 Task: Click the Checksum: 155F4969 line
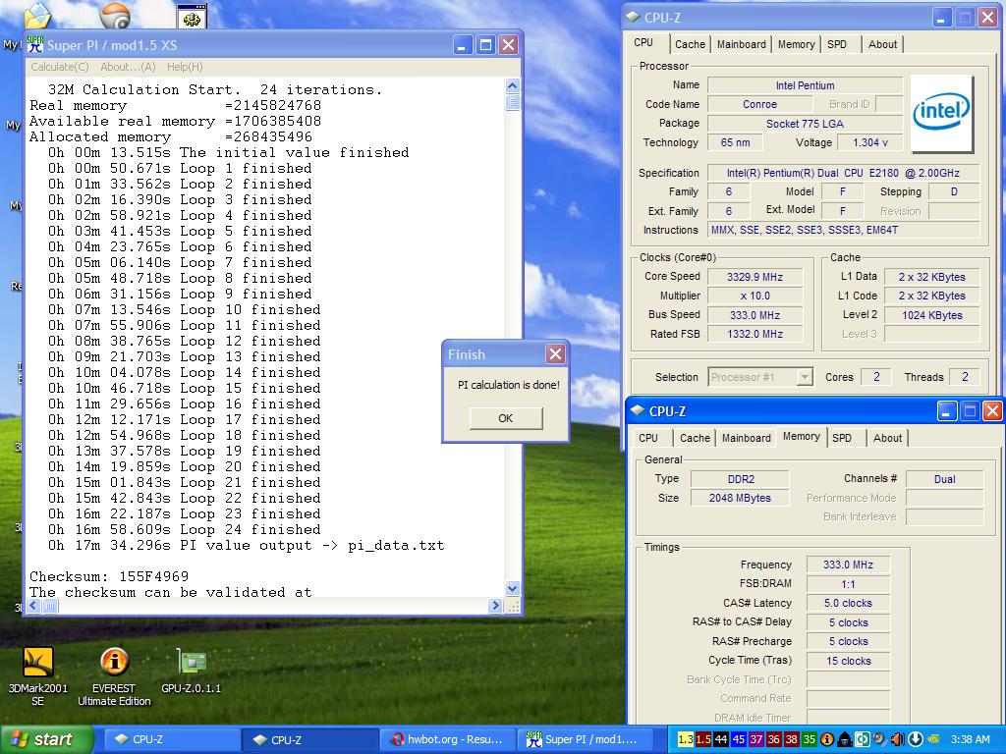(x=109, y=576)
